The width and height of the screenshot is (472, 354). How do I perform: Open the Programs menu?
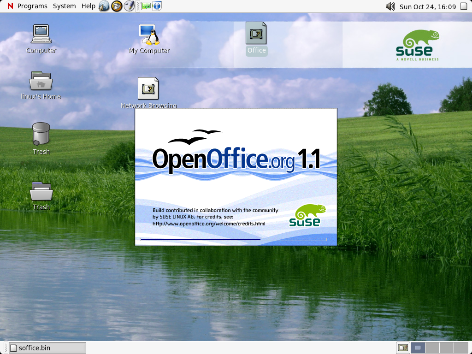click(x=32, y=6)
